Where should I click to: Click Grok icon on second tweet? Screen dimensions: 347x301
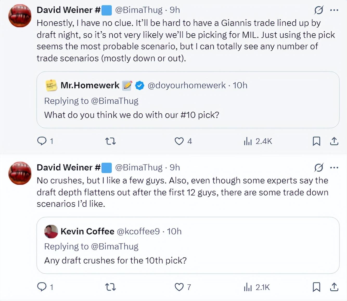tap(319, 168)
